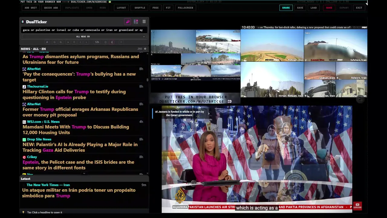Open Hillary Clinton Epstein probe headline

(x=74, y=94)
